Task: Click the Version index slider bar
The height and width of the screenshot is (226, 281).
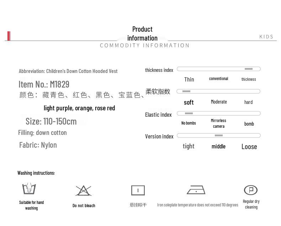Action: [x=218, y=136]
